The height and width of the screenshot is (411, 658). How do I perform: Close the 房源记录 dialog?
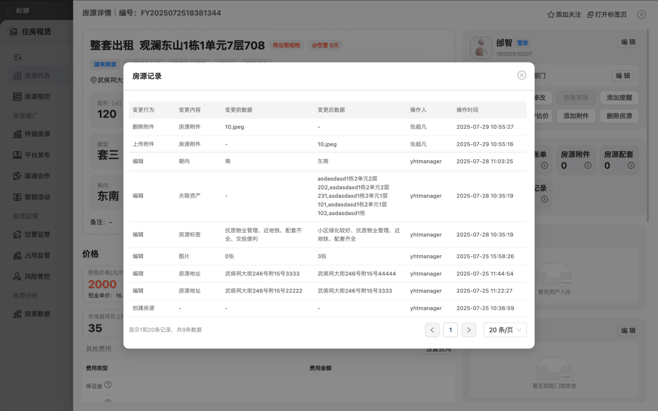click(521, 75)
